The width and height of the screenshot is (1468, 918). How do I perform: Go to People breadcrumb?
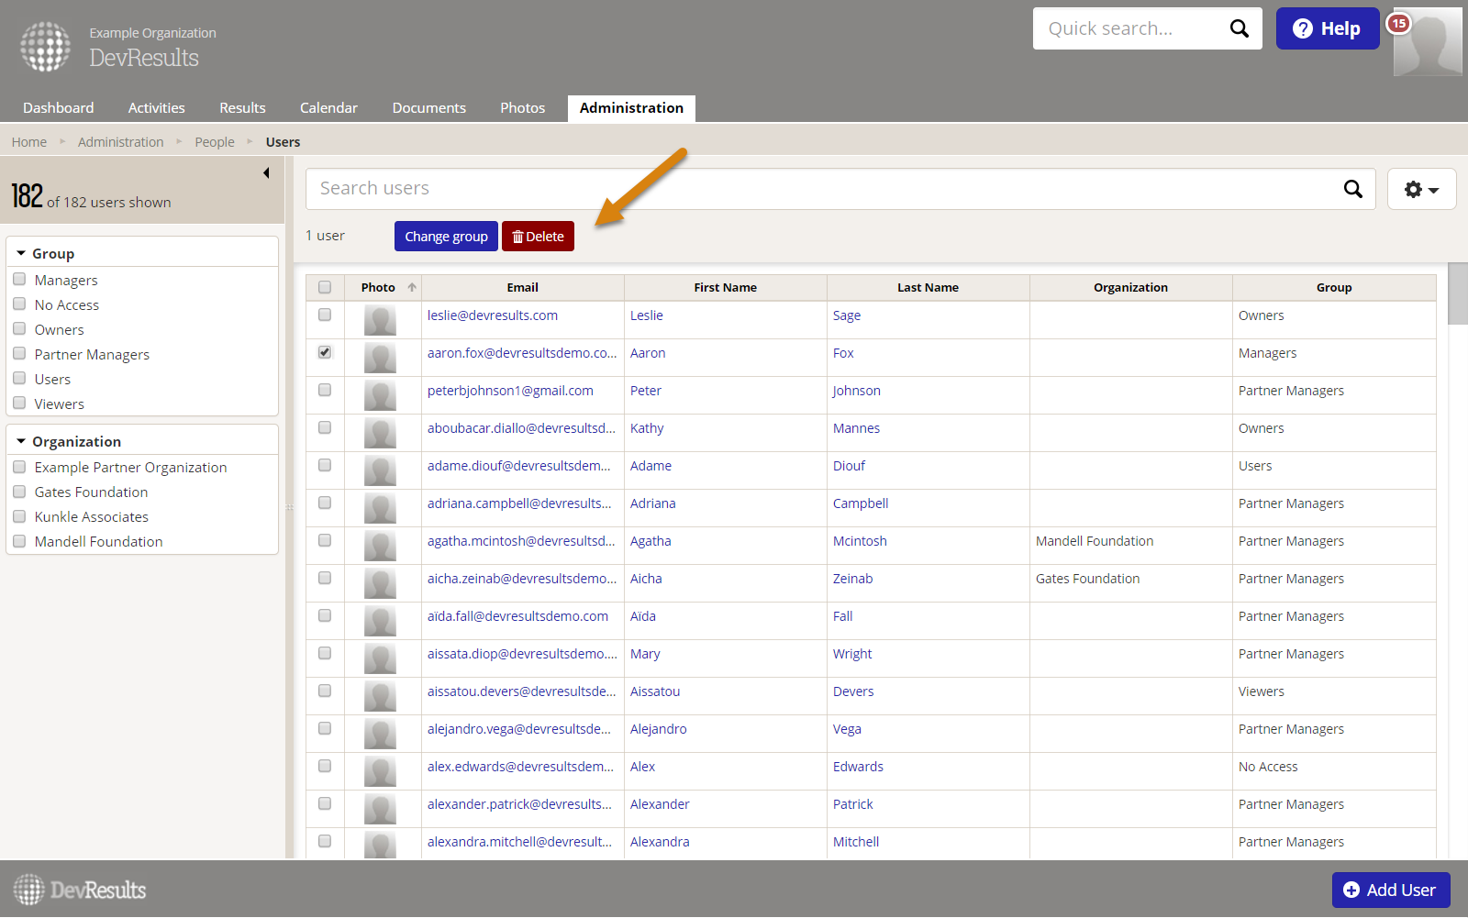click(x=215, y=142)
